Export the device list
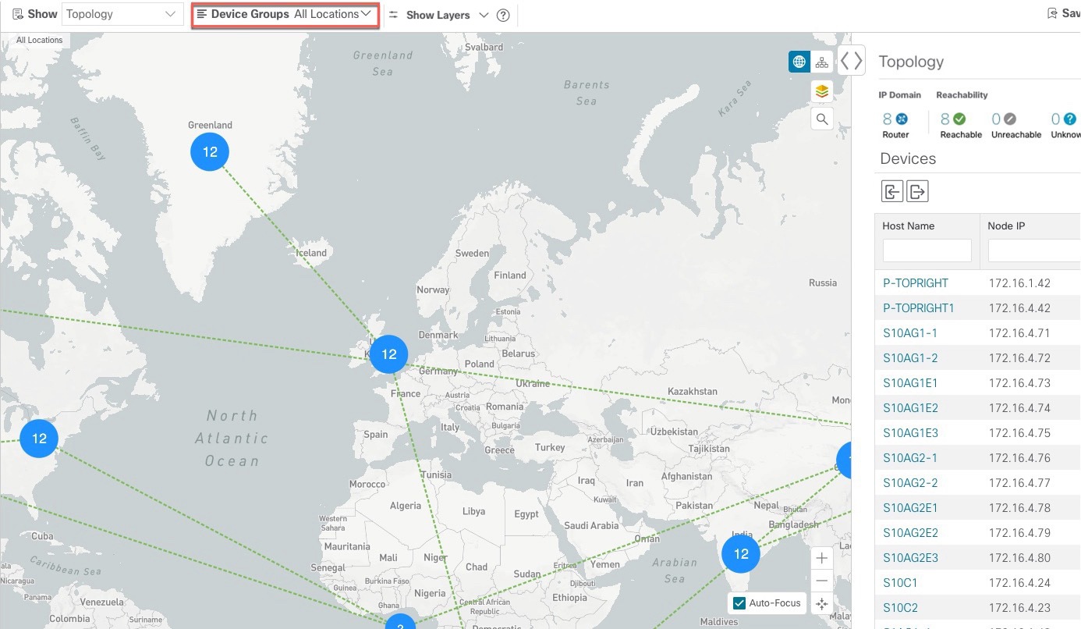Screen dimensions: 1081x629 (x=918, y=190)
